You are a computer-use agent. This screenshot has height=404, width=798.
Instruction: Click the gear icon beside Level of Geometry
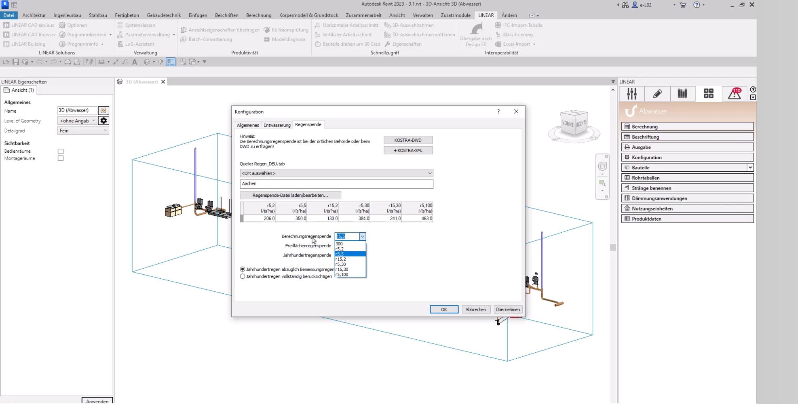pos(103,121)
